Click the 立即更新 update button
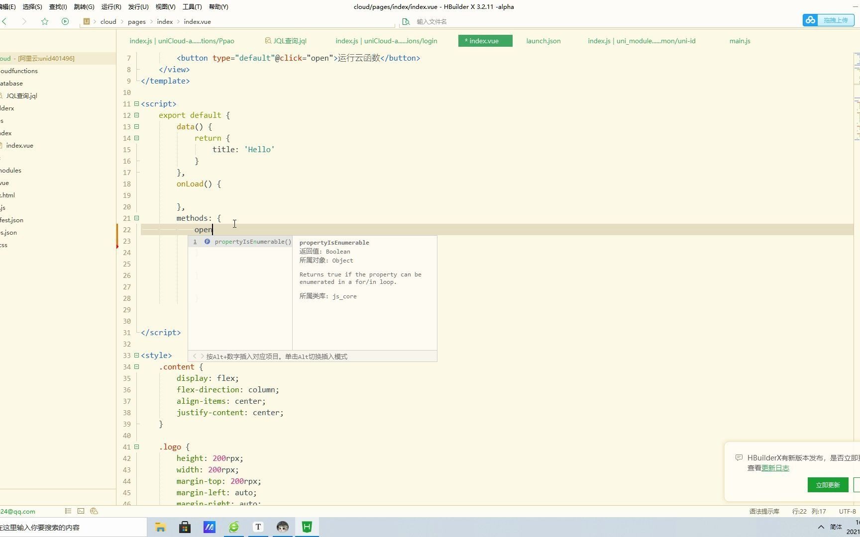 pyautogui.click(x=828, y=485)
